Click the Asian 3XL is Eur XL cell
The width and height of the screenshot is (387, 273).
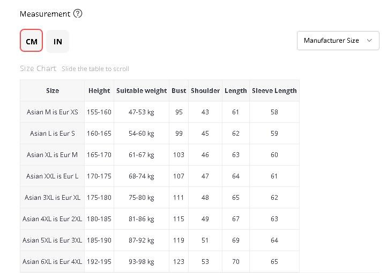(x=53, y=198)
